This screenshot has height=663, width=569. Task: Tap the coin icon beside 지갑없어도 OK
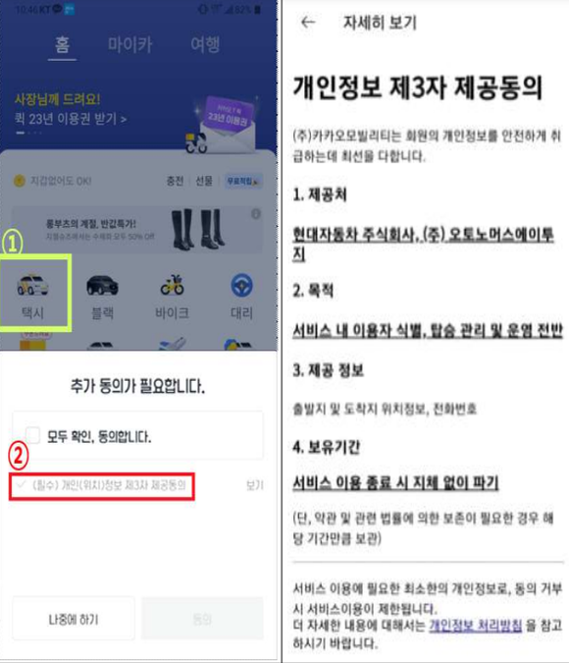20,181
